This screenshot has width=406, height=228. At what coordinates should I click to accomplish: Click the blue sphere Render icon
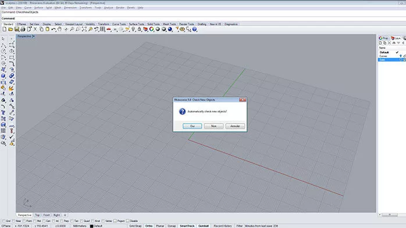(170, 30)
